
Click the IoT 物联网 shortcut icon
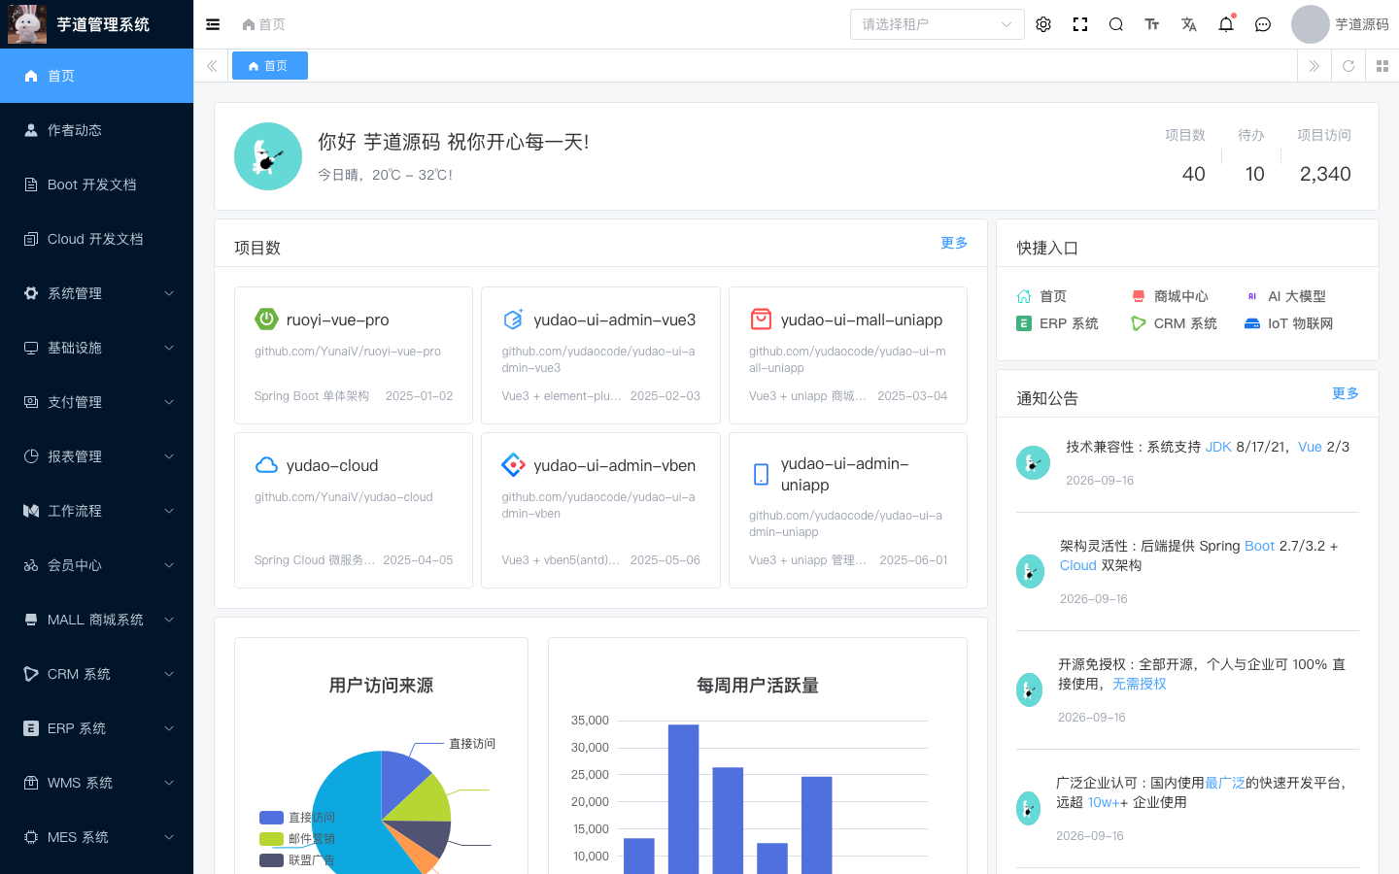1252,323
